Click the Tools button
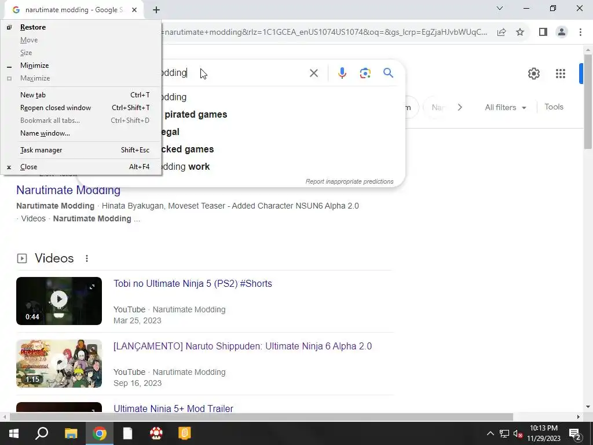 [x=554, y=107]
